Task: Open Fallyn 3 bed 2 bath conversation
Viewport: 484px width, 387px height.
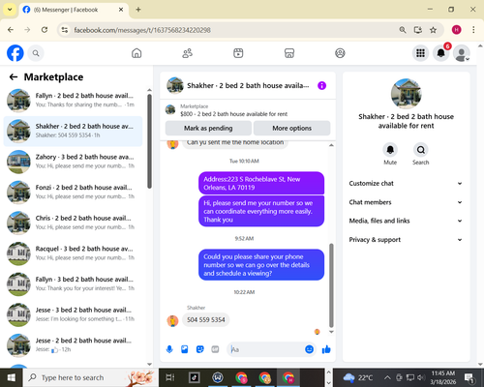Action: [73, 283]
